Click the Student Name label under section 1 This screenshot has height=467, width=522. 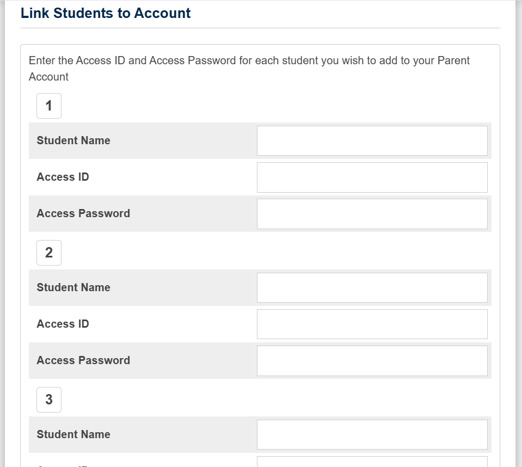73,140
